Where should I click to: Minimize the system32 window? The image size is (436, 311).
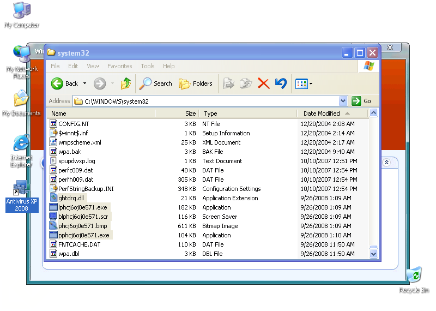pos(347,52)
